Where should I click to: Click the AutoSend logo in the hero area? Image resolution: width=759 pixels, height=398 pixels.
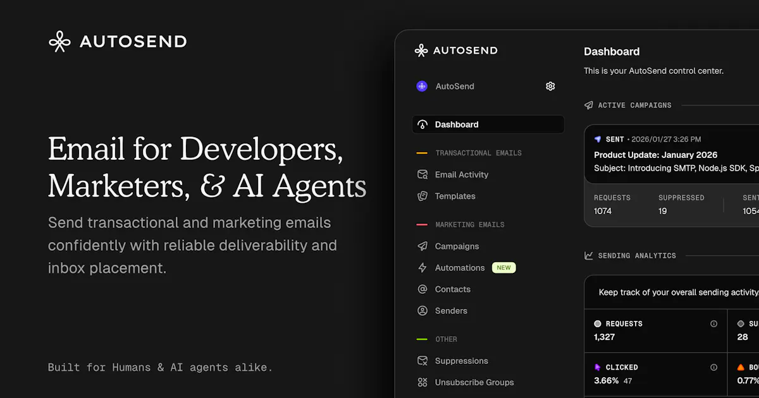pos(118,42)
